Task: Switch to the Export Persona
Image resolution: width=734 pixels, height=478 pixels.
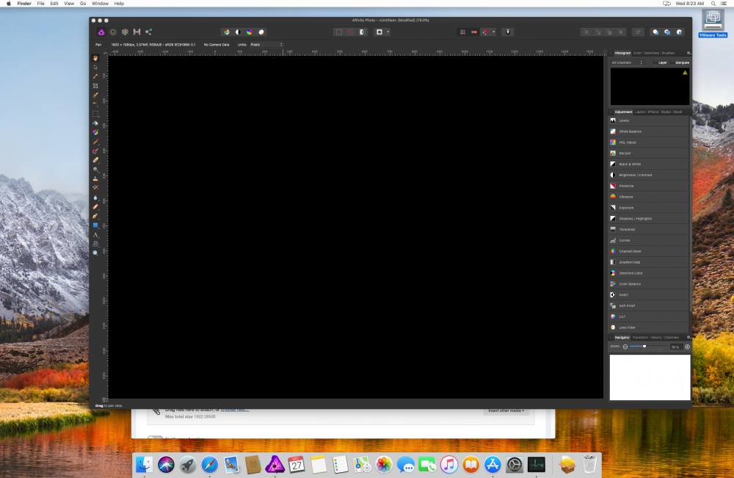Action: 148,32
